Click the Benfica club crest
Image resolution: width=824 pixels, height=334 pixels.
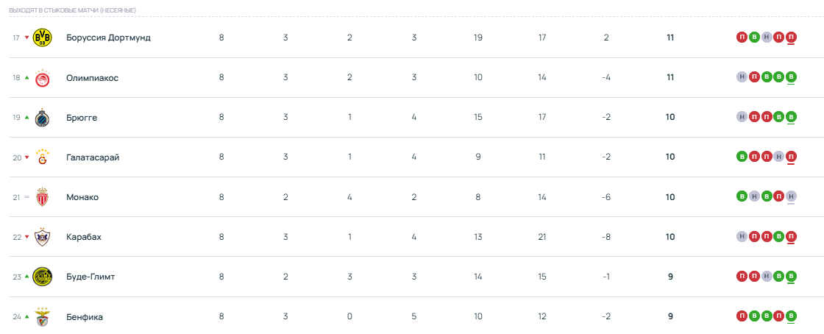click(x=42, y=316)
